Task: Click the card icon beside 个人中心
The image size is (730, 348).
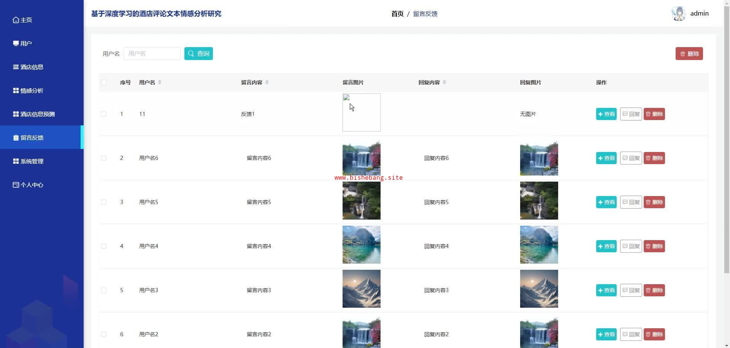Action: (16, 185)
